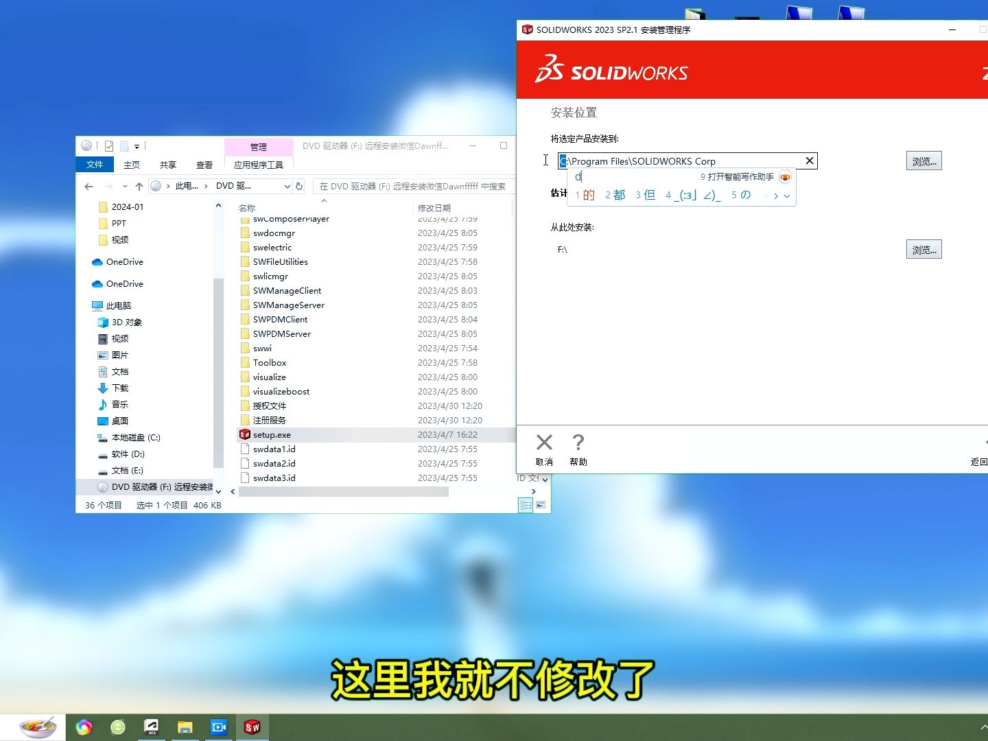Click the Downloads icon in navigation pane
The image size is (988, 741).
click(103, 388)
